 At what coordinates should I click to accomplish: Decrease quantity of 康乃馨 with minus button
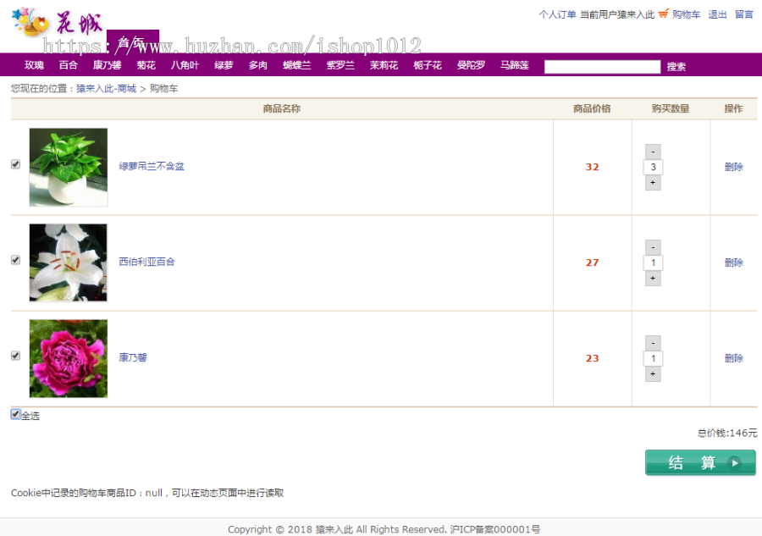(x=652, y=342)
